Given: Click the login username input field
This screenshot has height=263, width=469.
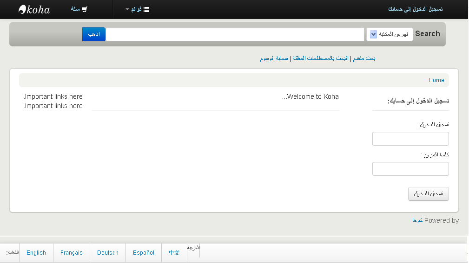Looking at the screenshot, I should (x=410, y=139).
